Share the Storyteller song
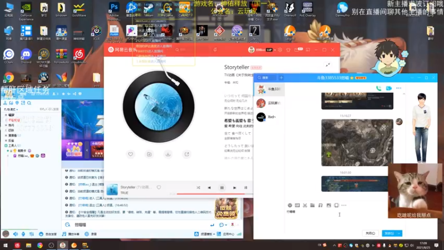 tap(186, 154)
